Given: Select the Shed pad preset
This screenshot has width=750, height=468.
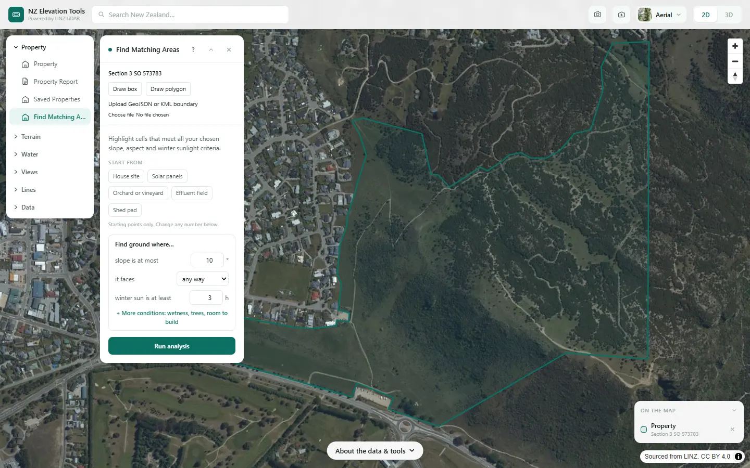Looking at the screenshot, I should point(125,210).
